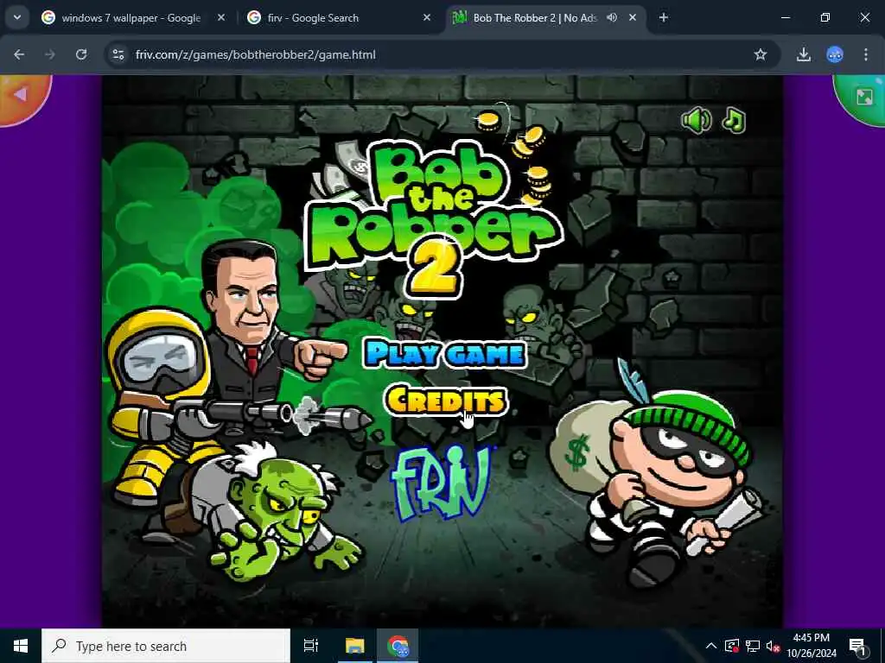Open the Chrome profile avatar
This screenshot has height=663, width=885.
pyautogui.click(x=835, y=54)
